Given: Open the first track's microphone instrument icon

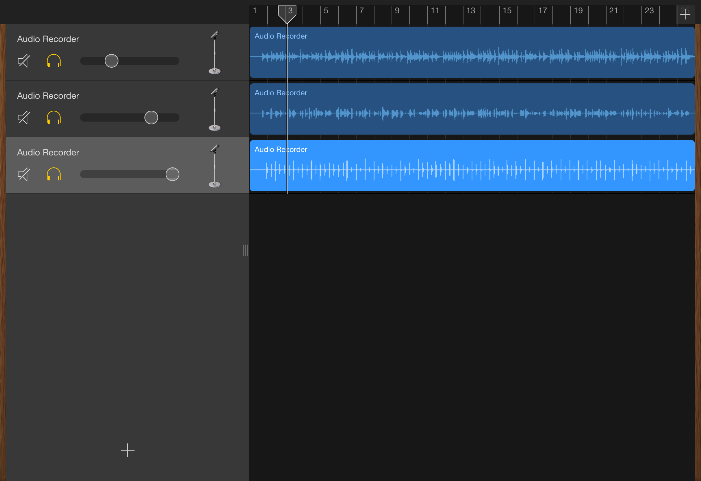Looking at the screenshot, I should pos(215,53).
